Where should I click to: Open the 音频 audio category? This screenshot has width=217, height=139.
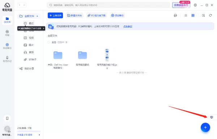[29, 52]
